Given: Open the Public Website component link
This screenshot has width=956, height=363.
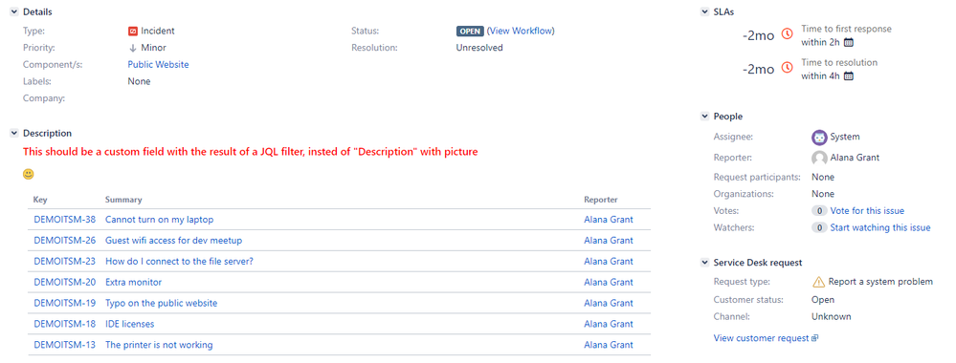Looking at the screenshot, I should tap(158, 65).
